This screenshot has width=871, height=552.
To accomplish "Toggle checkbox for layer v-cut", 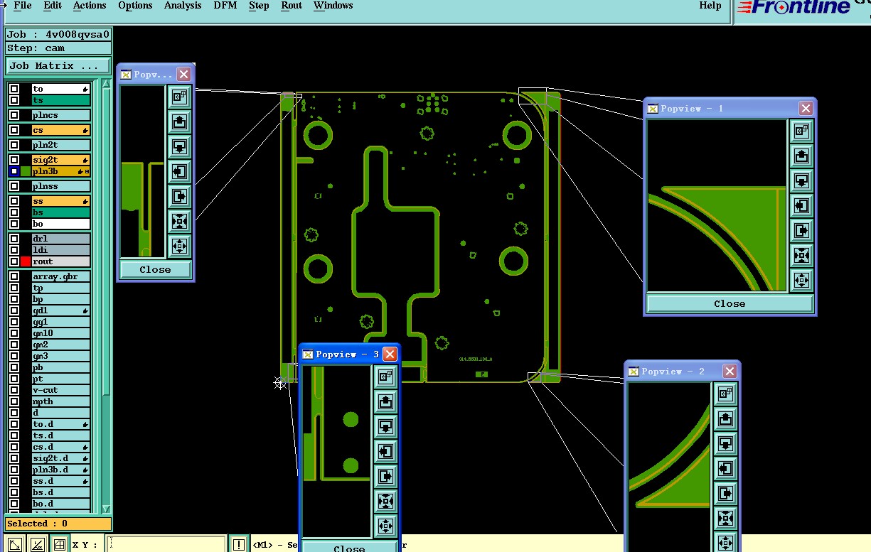I will point(14,390).
